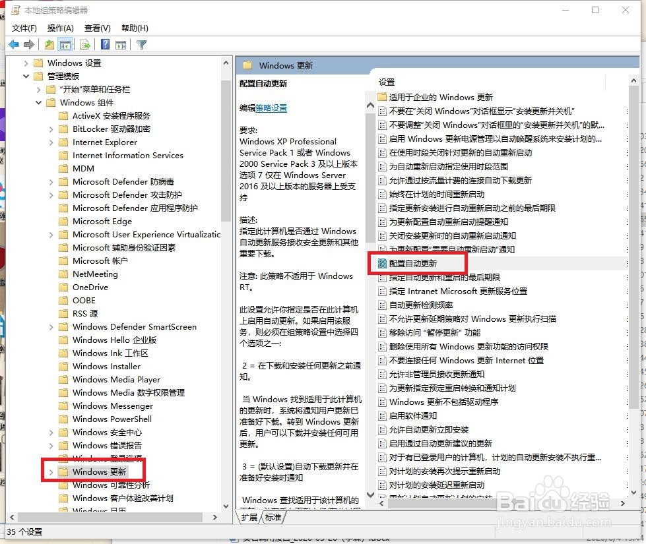646x544 pixels.
Task: Click Windows PowerShell folder icon
Action: tap(63, 419)
